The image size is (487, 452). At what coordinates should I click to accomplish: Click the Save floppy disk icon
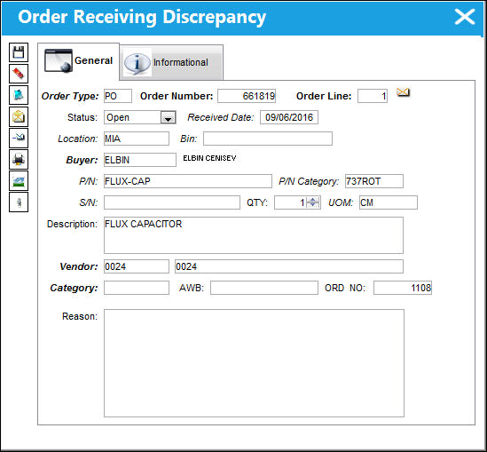[x=19, y=52]
